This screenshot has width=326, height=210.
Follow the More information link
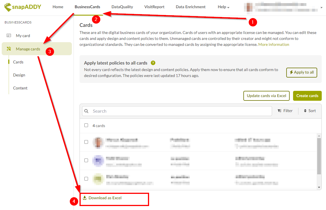tap(273, 45)
